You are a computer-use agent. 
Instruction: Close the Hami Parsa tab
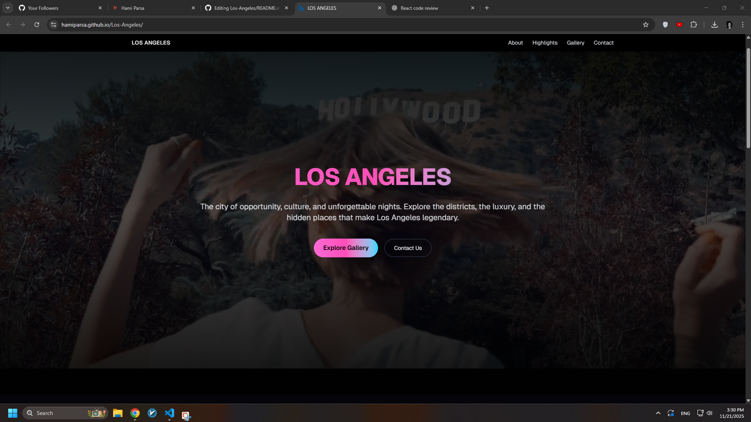click(x=193, y=8)
